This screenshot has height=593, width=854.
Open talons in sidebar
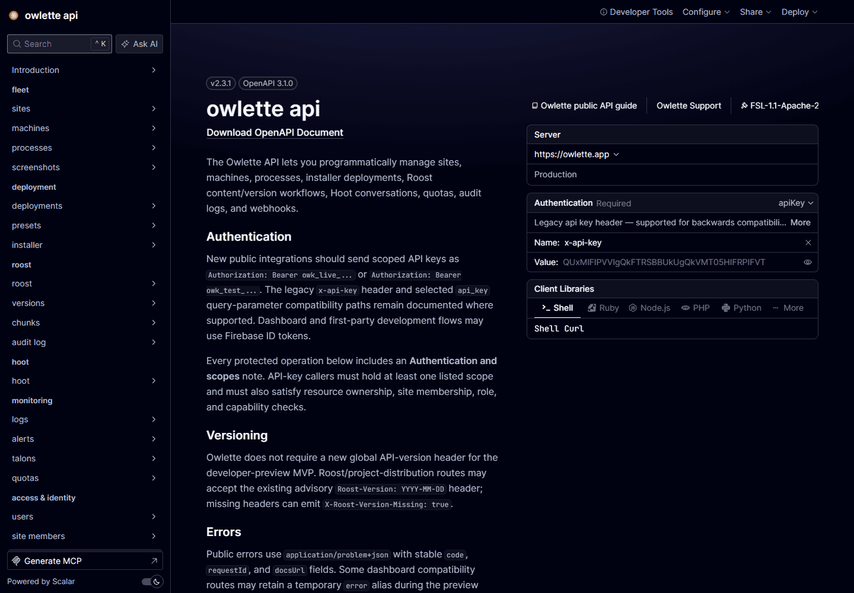[x=85, y=458]
